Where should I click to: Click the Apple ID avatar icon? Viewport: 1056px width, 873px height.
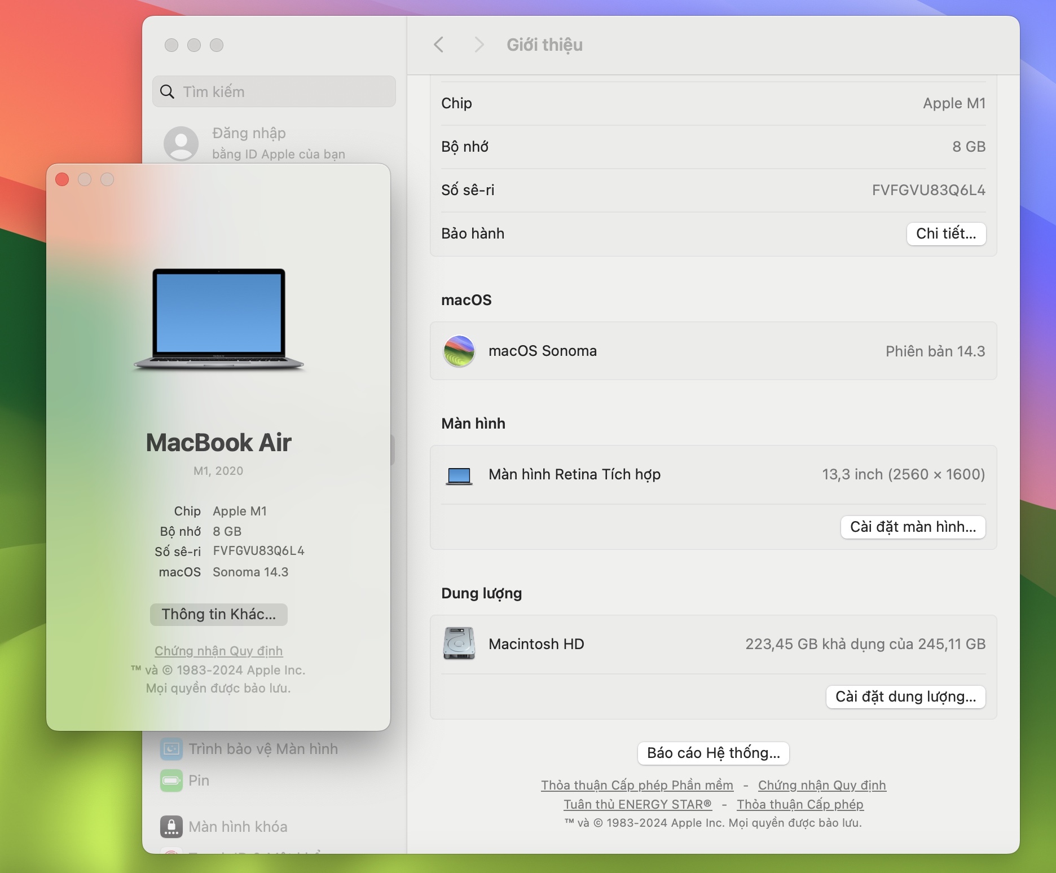tap(181, 143)
